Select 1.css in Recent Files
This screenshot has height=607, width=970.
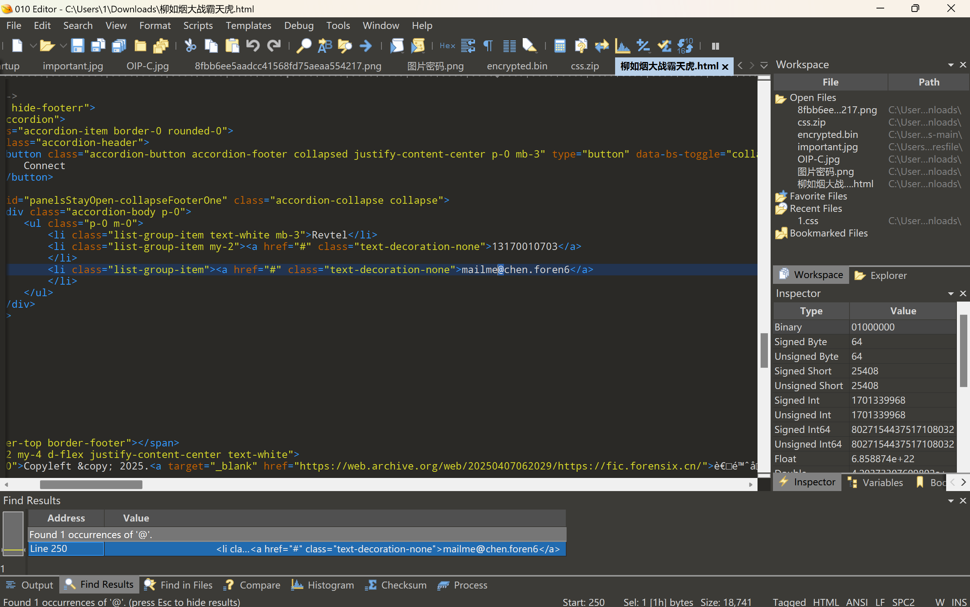click(808, 221)
